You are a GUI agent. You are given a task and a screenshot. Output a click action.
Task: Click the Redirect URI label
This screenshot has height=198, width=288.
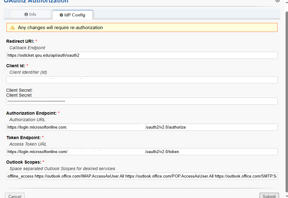pos(20,41)
